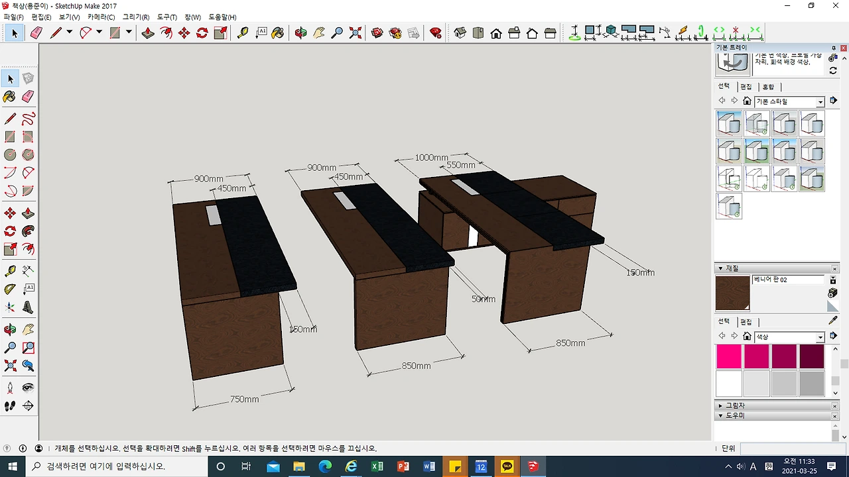Click Zoom Extents in the top toolbar
The width and height of the screenshot is (849, 477).
(x=356, y=32)
